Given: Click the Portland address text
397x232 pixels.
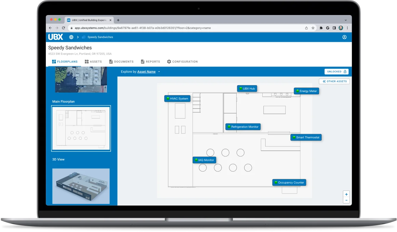Looking at the screenshot, I should pyautogui.click(x=80, y=54).
